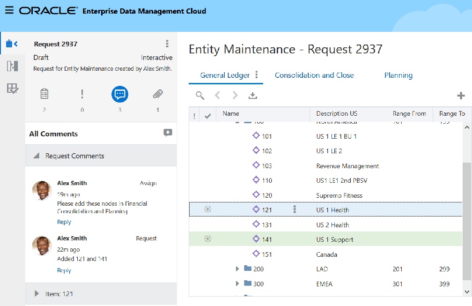This screenshot has width=472, height=306.
Task: Click Alex Smith avatar on Request comment
Action: [x=42, y=246]
